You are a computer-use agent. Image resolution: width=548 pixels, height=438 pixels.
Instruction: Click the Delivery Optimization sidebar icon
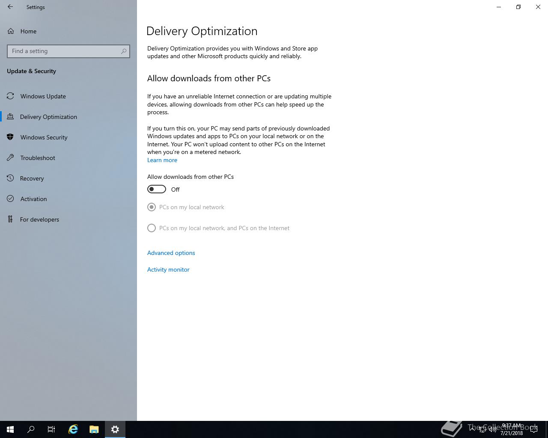(x=11, y=117)
